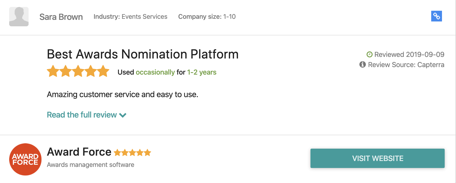The width and height of the screenshot is (456, 183).
Task: Click the 'Reviewed 2019-09-09' date text
Action: [409, 54]
